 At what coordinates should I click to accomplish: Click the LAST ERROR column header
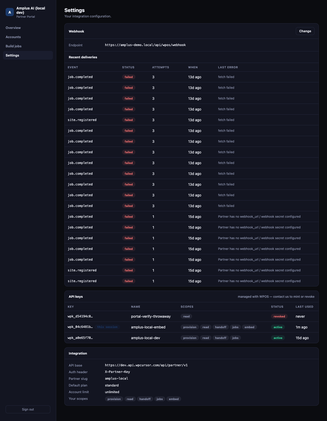pos(228,67)
